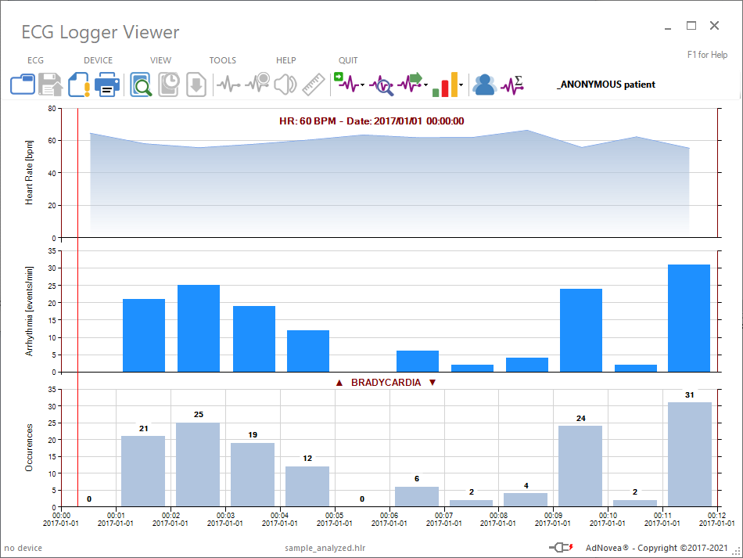Click the occurrences bar labeled 31

click(x=690, y=454)
